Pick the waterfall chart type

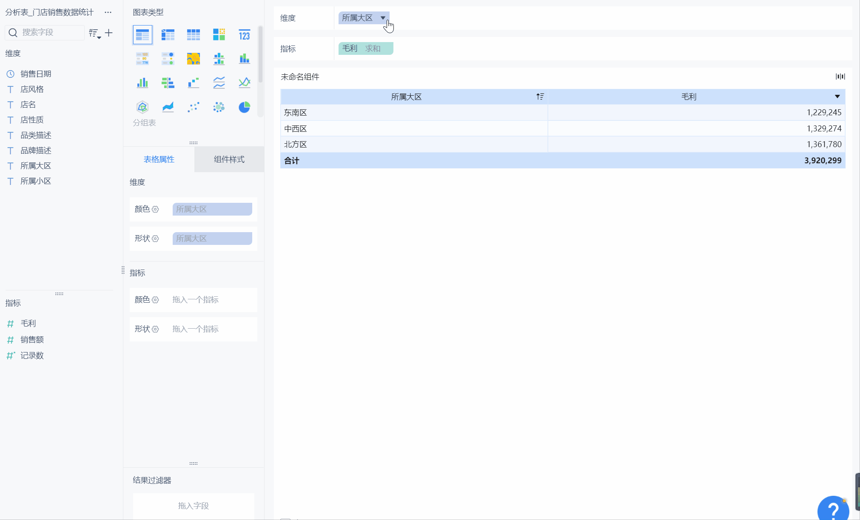tap(194, 82)
